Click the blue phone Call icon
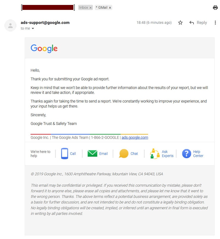 click(x=64, y=154)
